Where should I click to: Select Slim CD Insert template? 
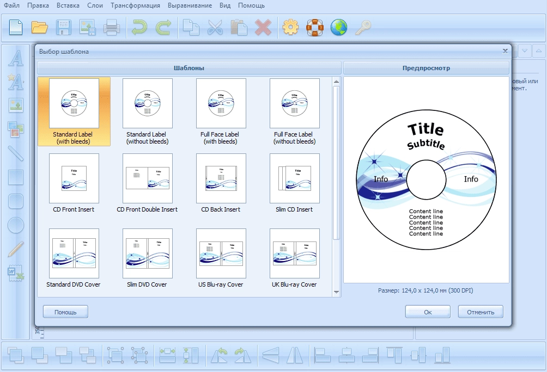(x=294, y=184)
